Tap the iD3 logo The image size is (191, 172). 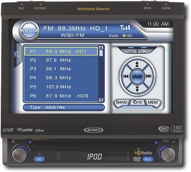point(40,130)
